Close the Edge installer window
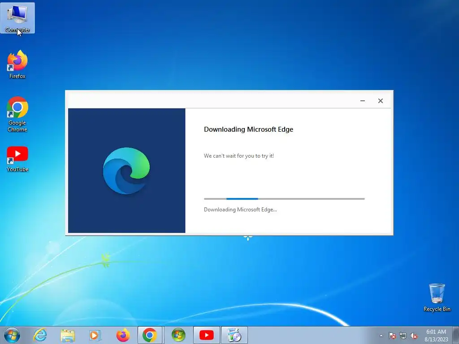Screen dimensions: 459x344 click(380, 101)
